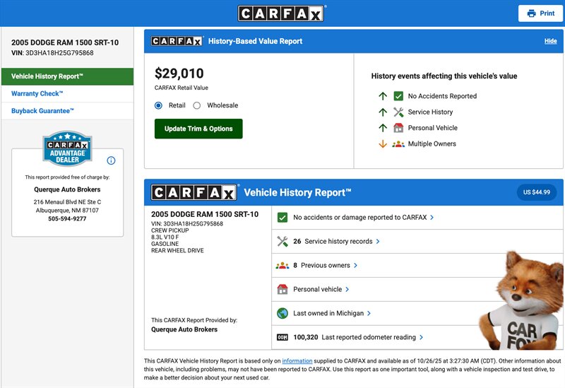Viewport: 565px width, 388px height.
Task: Click green checkmark beside No Accidents Reported
Action: 398,96
